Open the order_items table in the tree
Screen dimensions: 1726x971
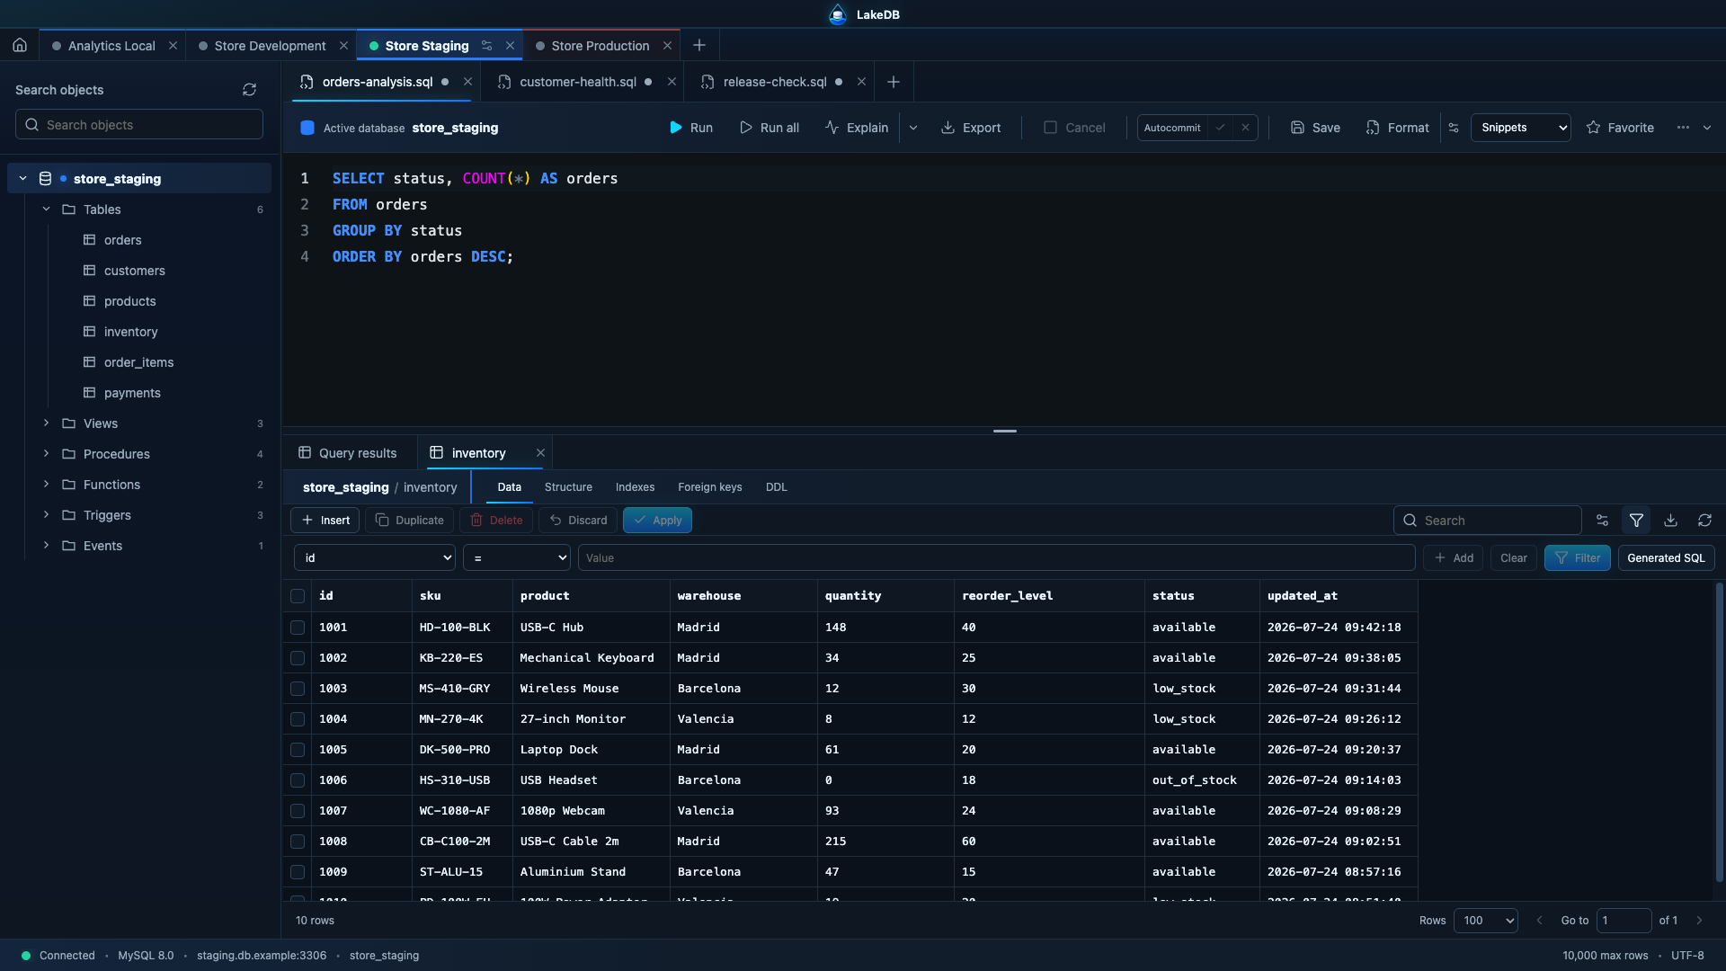tap(138, 362)
